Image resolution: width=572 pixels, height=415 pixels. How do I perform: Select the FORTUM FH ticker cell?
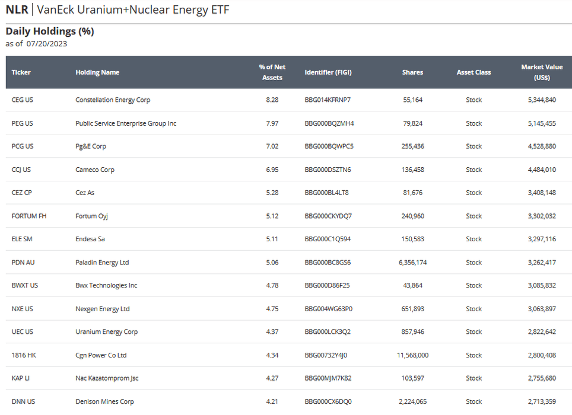click(29, 216)
